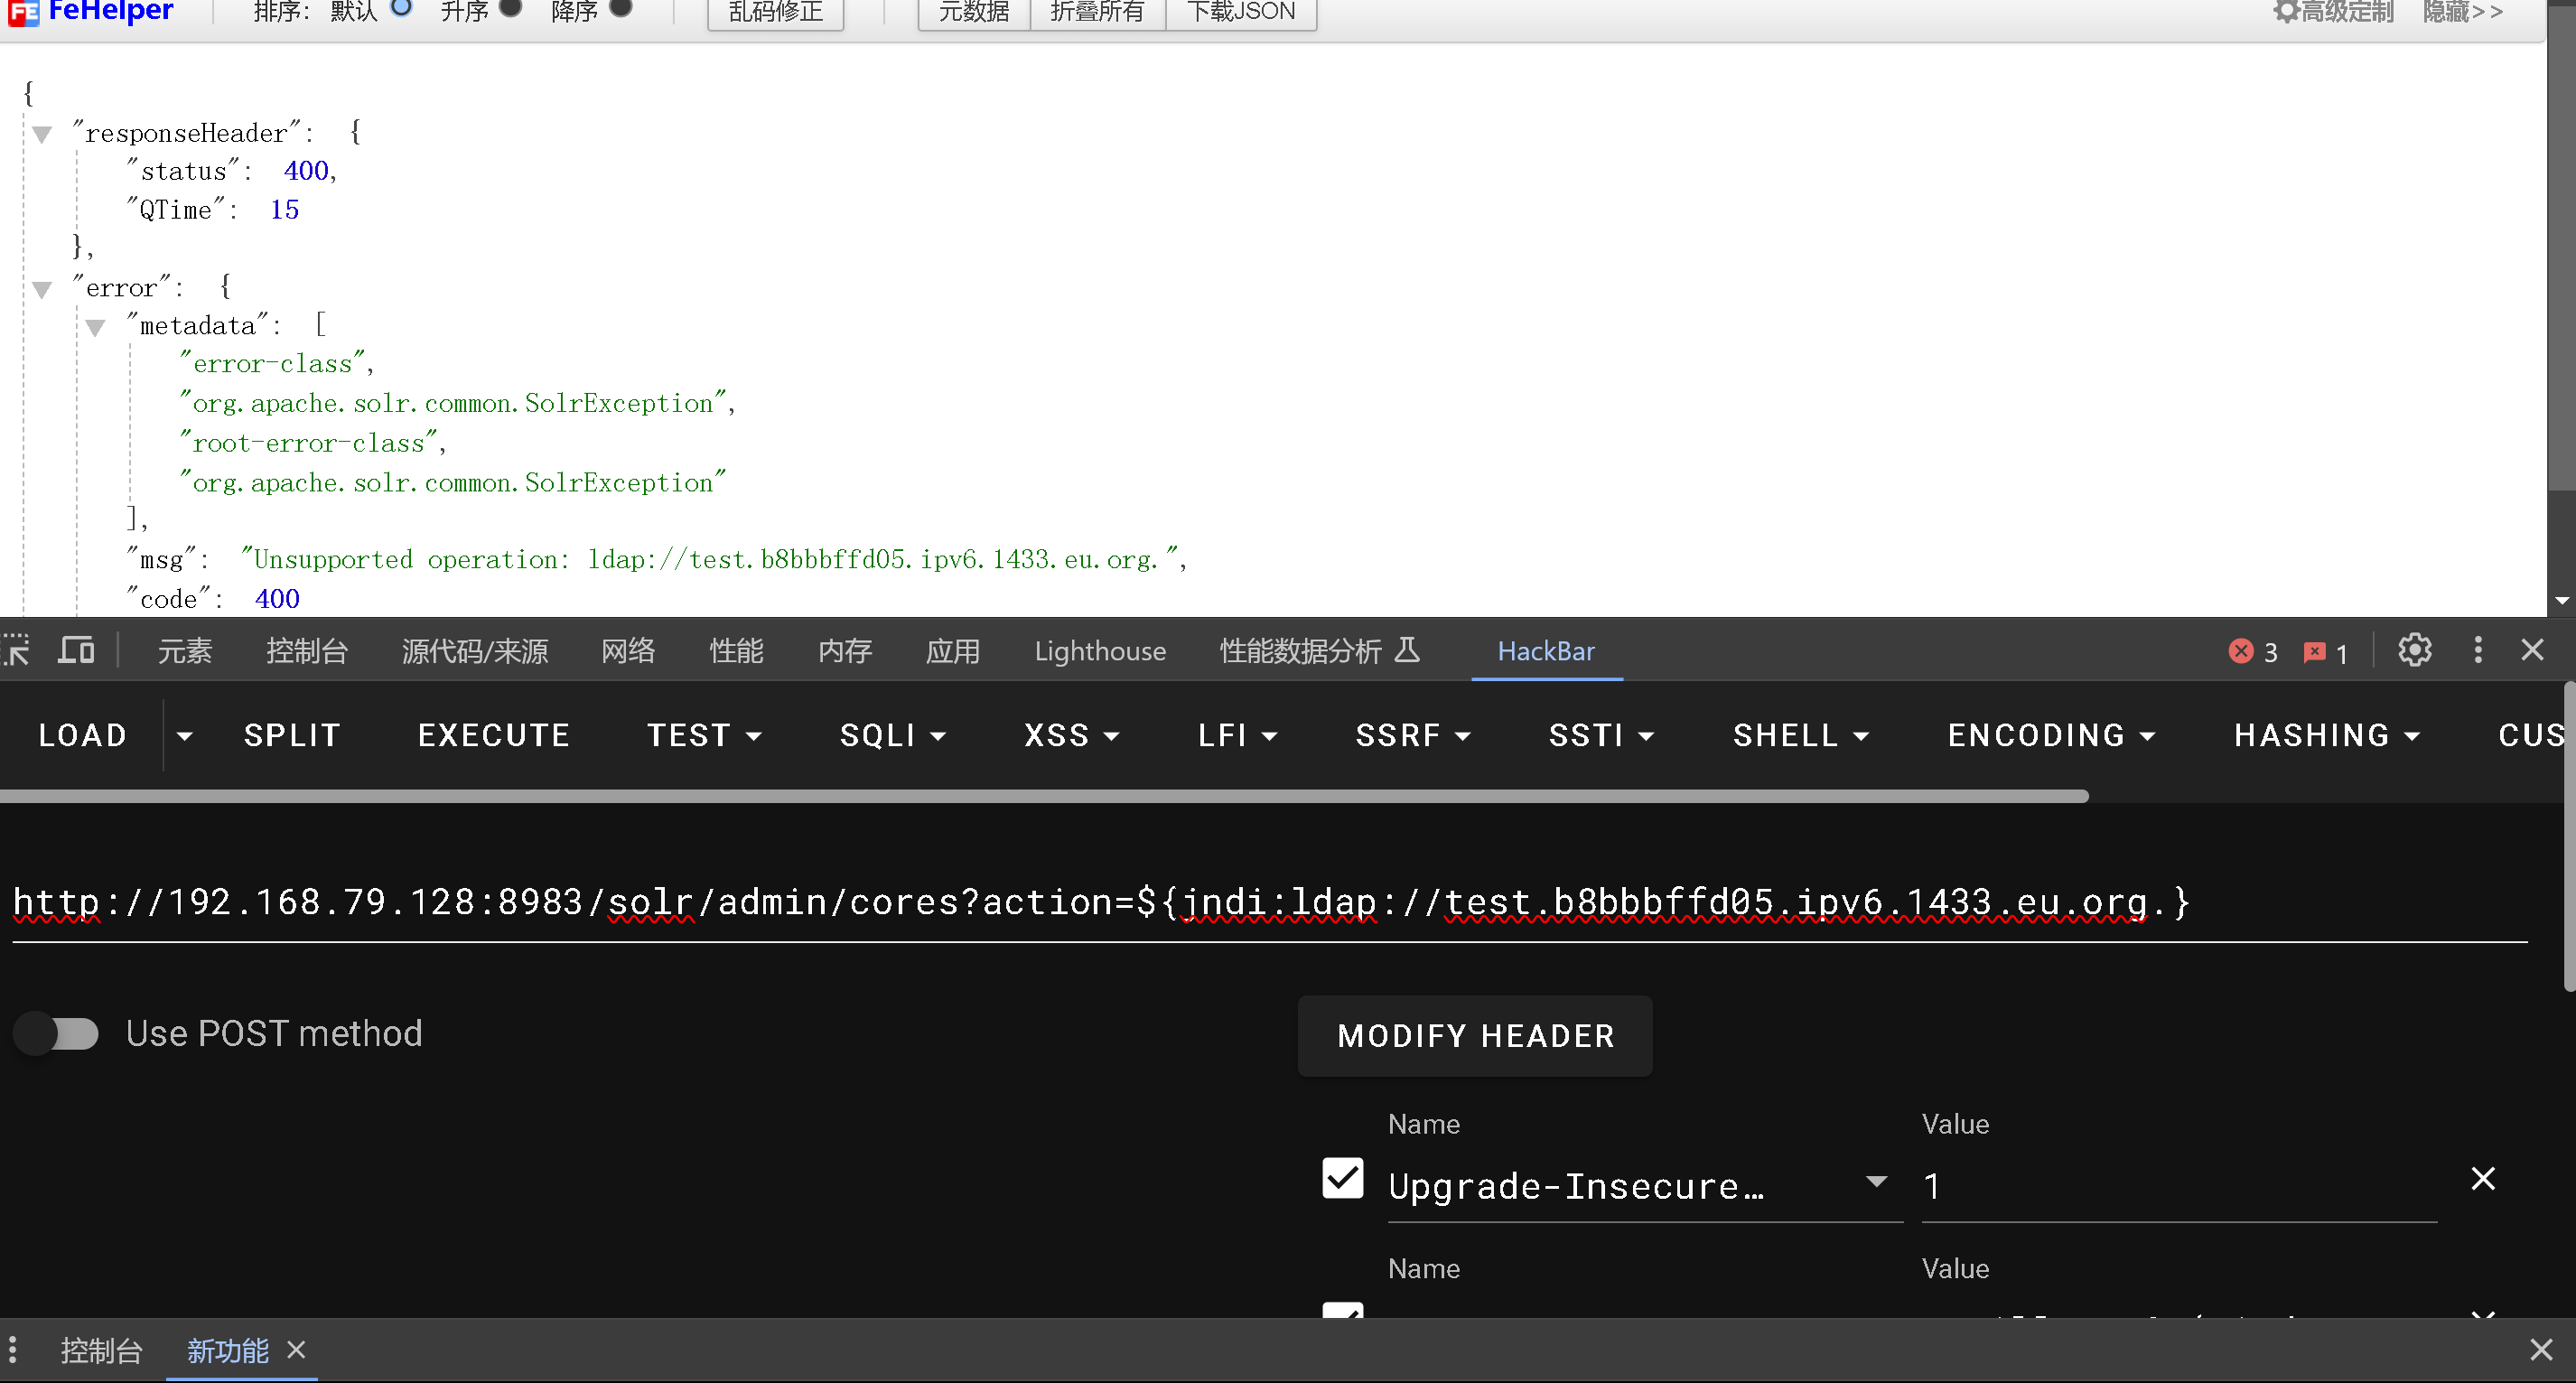Click the DevTools element inspector icon
Viewport: 2576px width, 1383px height.
click(16, 651)
